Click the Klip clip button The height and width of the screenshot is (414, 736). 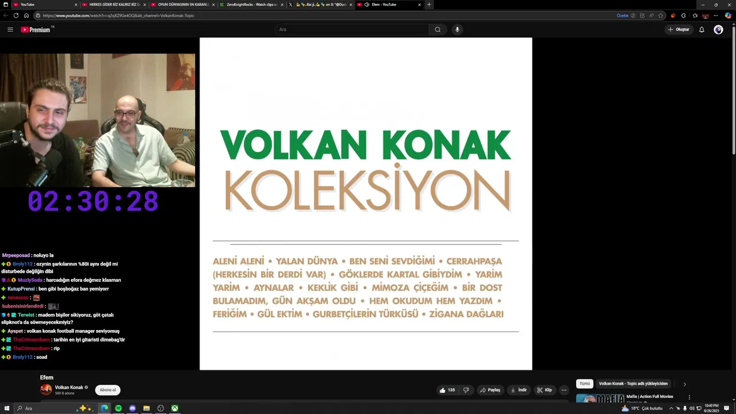545,390
